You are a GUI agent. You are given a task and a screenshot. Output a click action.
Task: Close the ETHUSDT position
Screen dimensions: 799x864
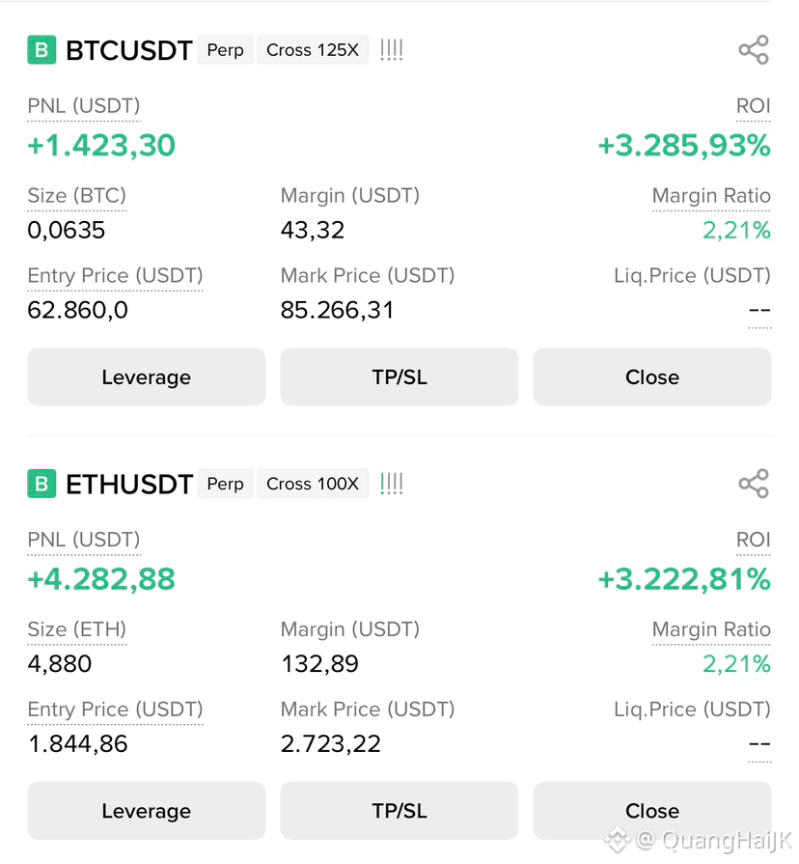click(652, 811)
